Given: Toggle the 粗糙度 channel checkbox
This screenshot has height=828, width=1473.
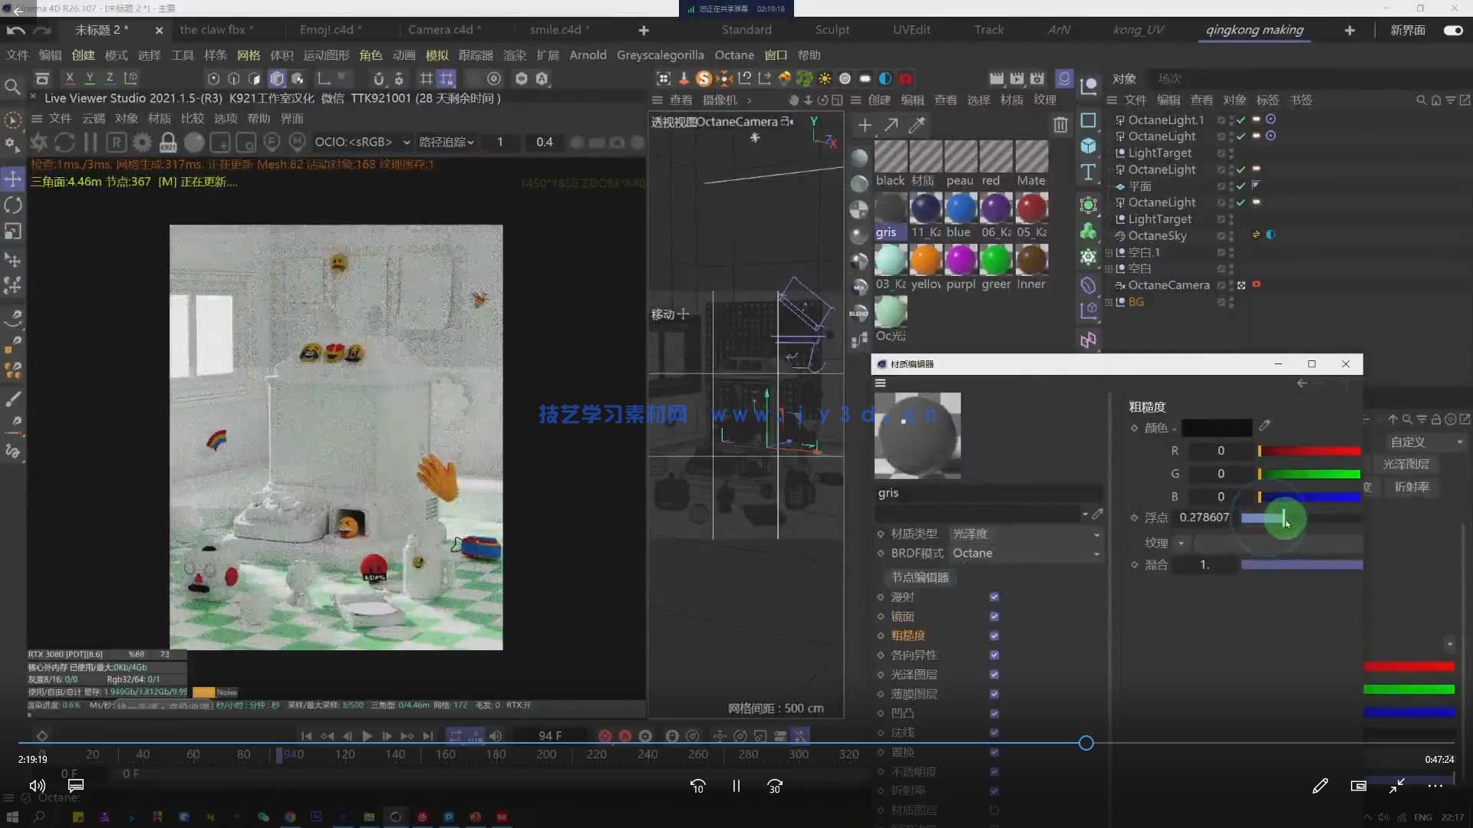Looking at the screenshot, I should click(994, 636).
